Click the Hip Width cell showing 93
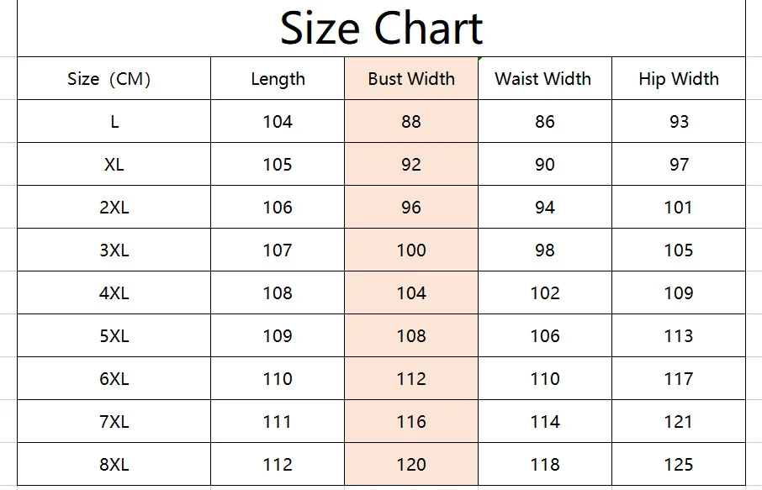The height and width of the screenshot is (490, 762). tap(679, 122)
